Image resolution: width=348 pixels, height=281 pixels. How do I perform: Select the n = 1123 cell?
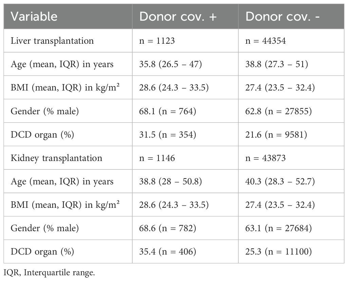157,41
